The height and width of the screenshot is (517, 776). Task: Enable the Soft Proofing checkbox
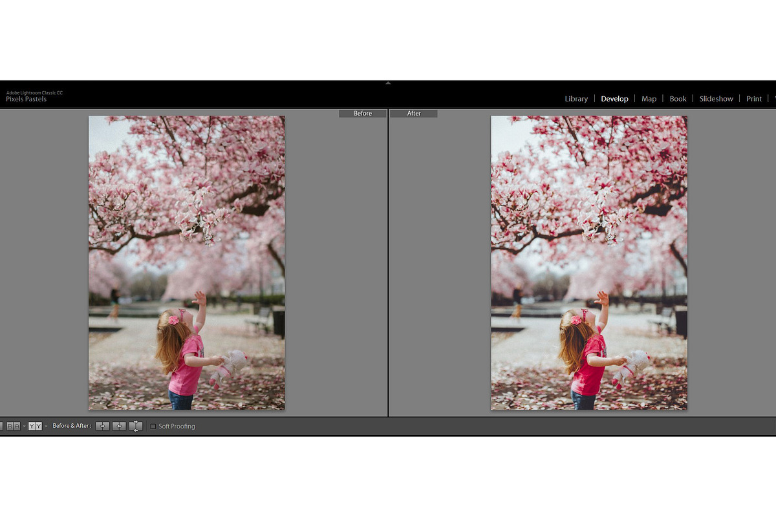(153, 427)
